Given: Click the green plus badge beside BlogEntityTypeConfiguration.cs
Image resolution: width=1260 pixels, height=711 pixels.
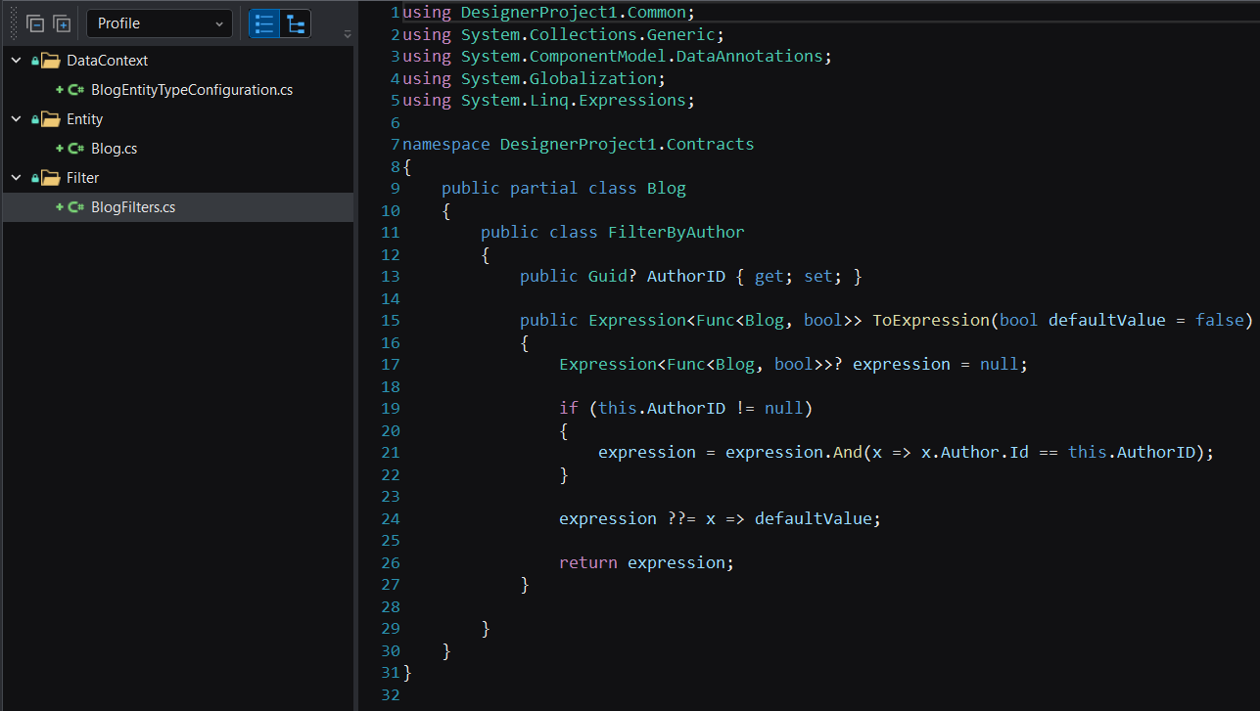Looking at the screenshot, I should click(x=60, y=90).
